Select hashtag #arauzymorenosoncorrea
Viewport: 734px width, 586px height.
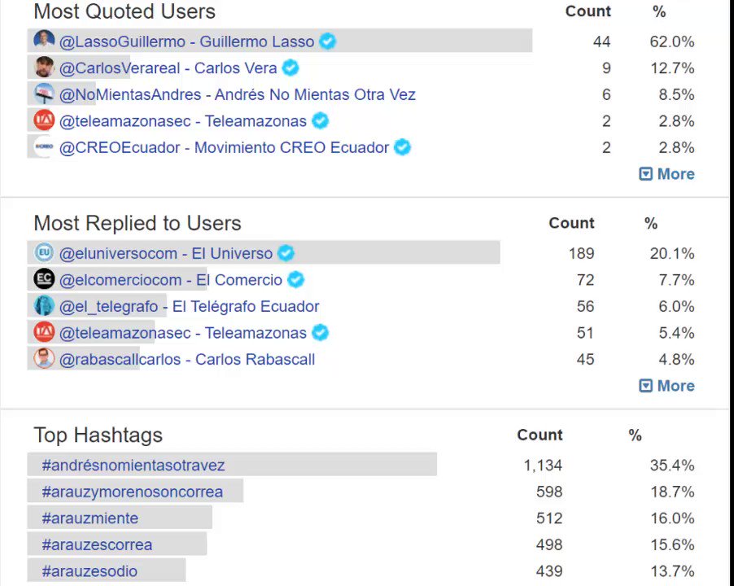[133, 492]
